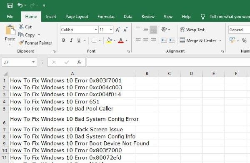Image resolution: width=250 pixels, height=163 pixels.
Task: Click the Copy button
Action: coord(27,35)
